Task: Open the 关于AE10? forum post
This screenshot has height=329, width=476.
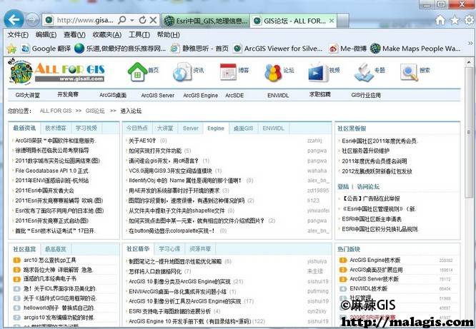Action: (142, 141)
